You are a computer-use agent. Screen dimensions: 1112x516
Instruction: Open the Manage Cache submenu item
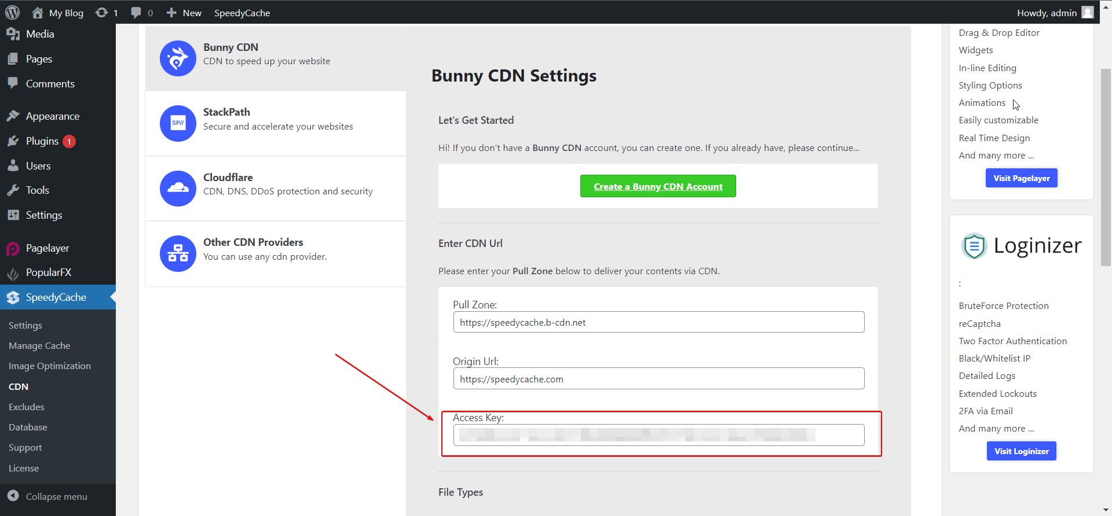39,345
